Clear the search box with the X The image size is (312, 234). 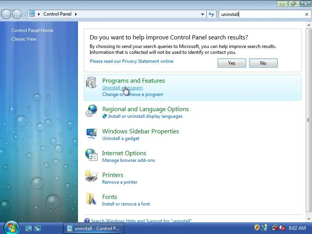(307, 14)
